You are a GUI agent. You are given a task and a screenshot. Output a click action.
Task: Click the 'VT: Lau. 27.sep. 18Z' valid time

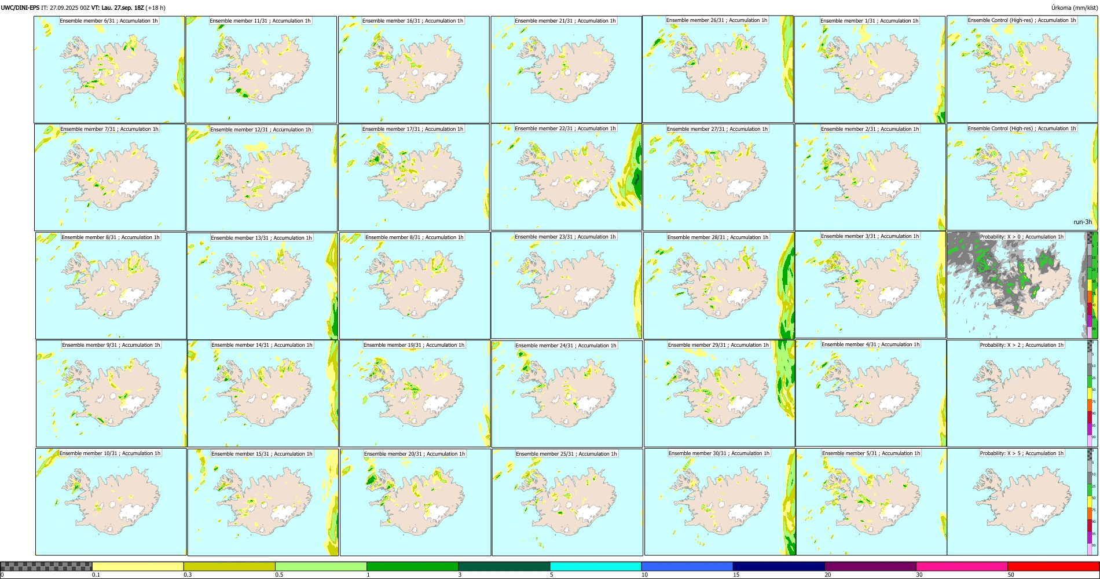coord(118,8)
